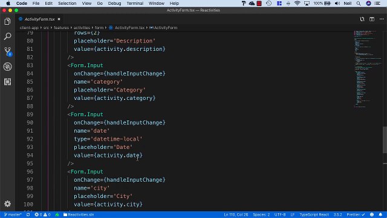Click LF end of line setting
Image resolution: width=387 pixels, height=218 pixels.
[293, 214]
